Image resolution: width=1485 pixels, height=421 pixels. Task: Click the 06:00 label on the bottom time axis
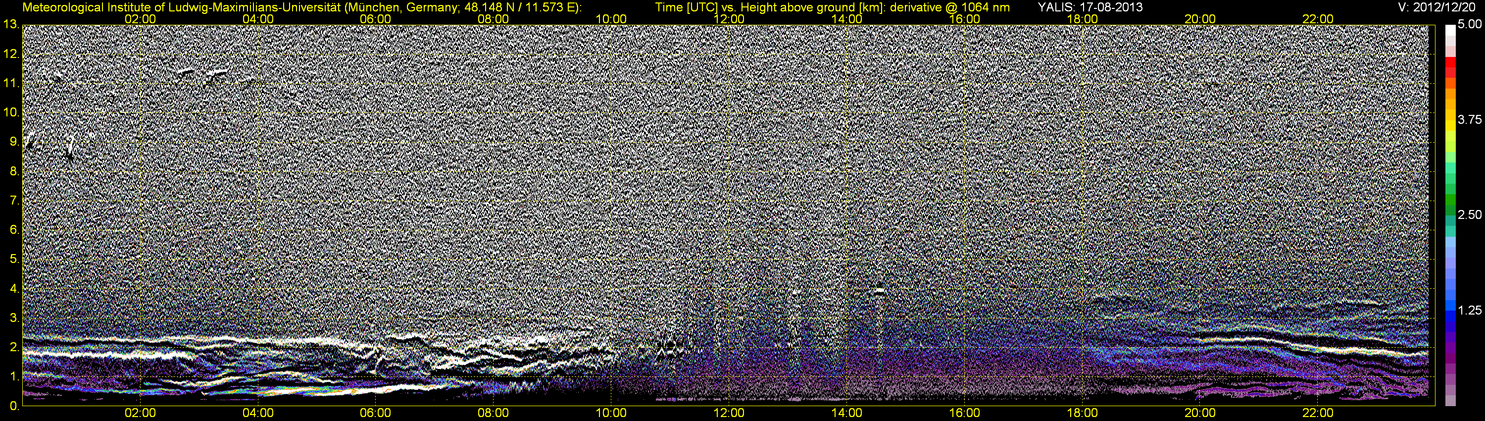[375, 414]
